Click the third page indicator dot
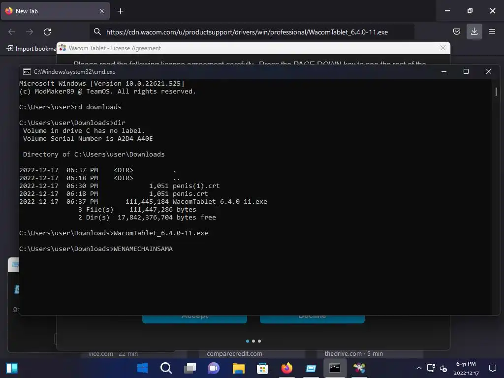The image size is (504, 378). (259, 341)
